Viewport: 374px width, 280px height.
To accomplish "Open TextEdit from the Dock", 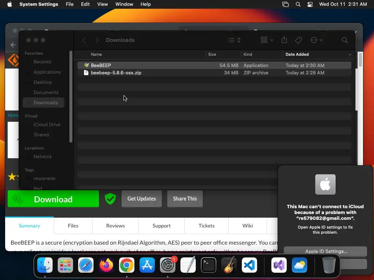I will click(x=188, y=265).
